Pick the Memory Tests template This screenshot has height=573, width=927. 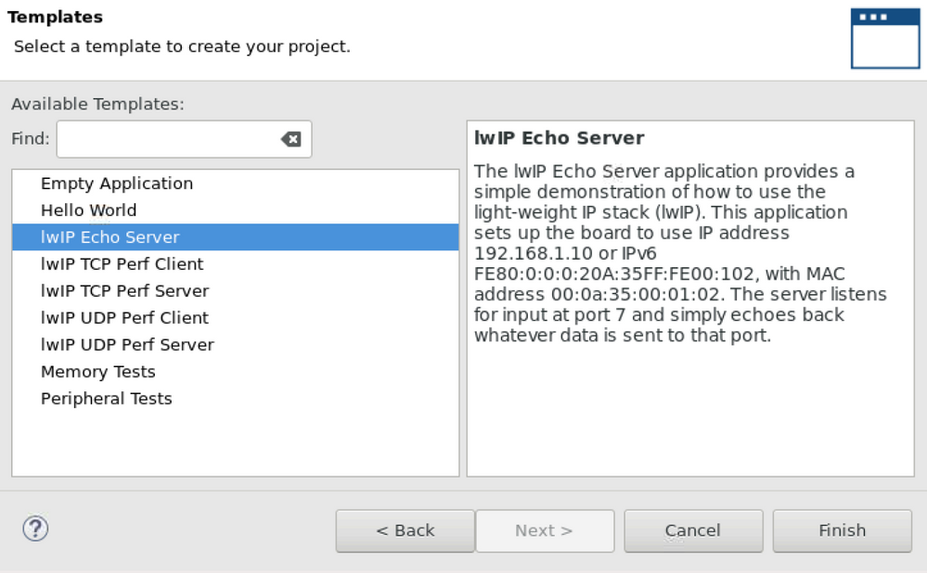click(98, 372)
